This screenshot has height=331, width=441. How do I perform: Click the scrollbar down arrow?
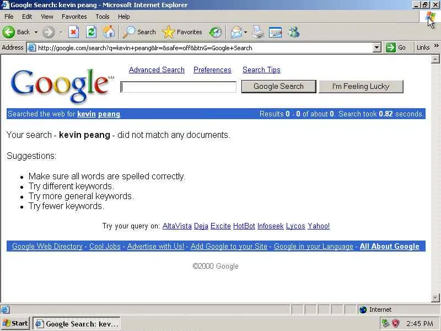click(x=435, y=297)
